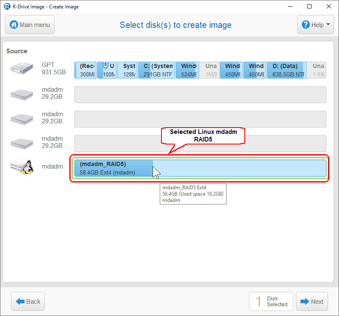The width and height of the screenshot is (339, 316).
Task: Select the 1.69 unallocated space at end
Action: pos(317,70)
